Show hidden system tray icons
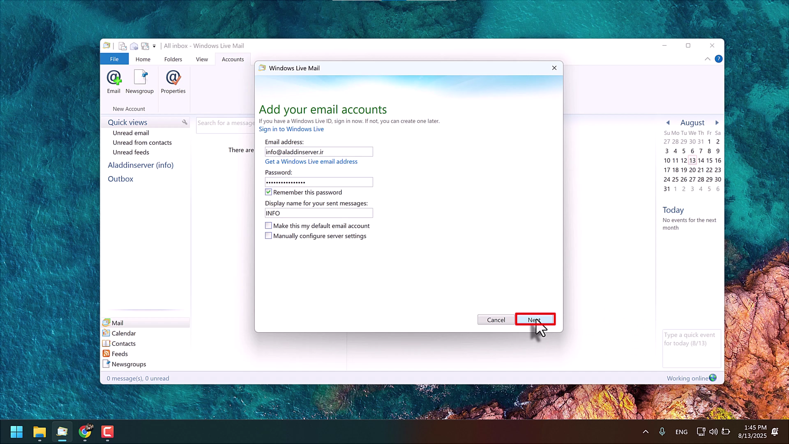This screenshot has height=444, width=789. (646, 432)
